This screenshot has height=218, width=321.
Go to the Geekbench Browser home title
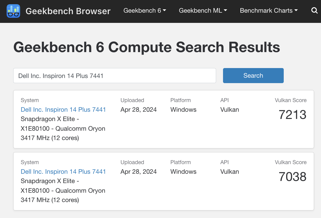[x=68, y=11]
